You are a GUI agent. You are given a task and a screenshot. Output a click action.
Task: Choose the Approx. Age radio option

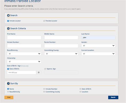[45, 69]
